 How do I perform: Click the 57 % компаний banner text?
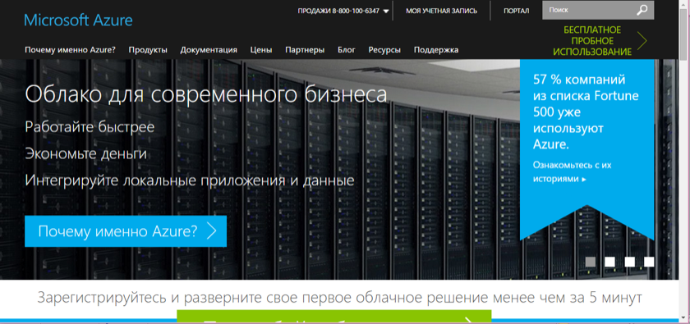click(586, 112)
